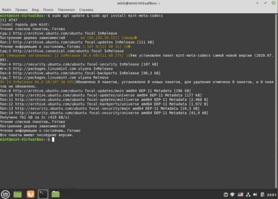The image size is (278, 199).
Task: Click the line 'Получено 761 kB за 2с (419 kB/s)'
Action: 35,117
